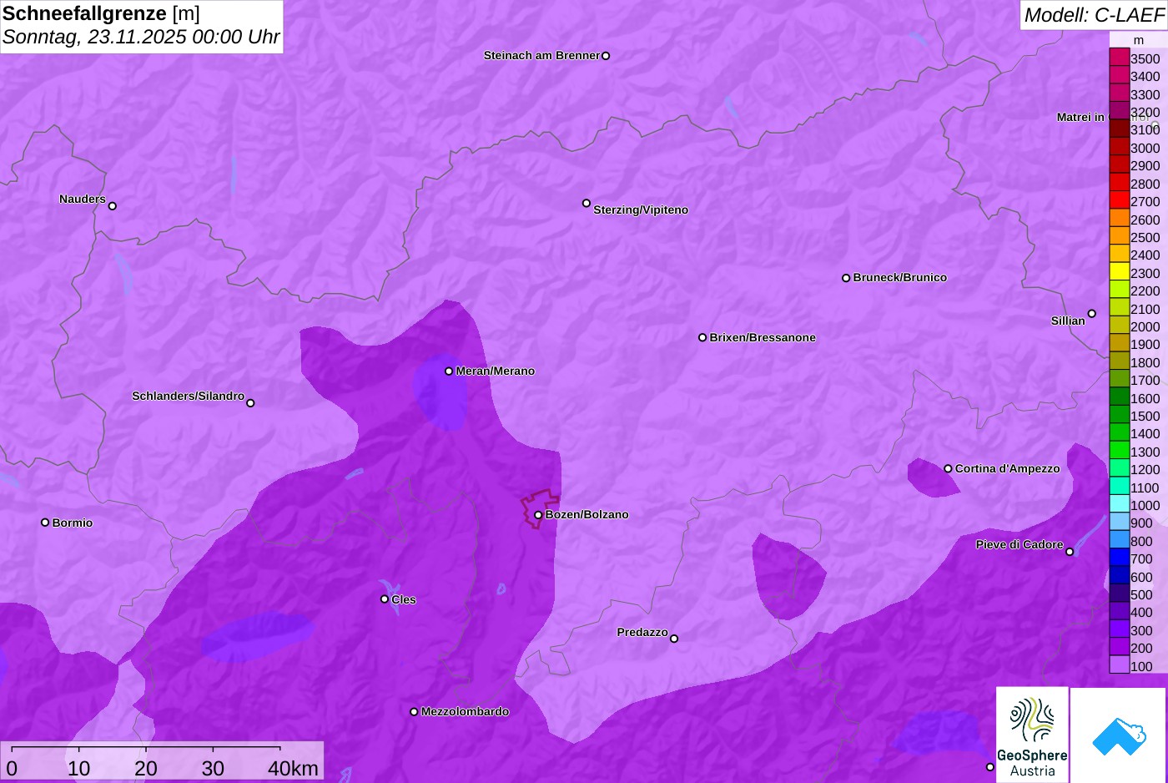Select the Bozen/Bolzano marker dot

(538, 515)
